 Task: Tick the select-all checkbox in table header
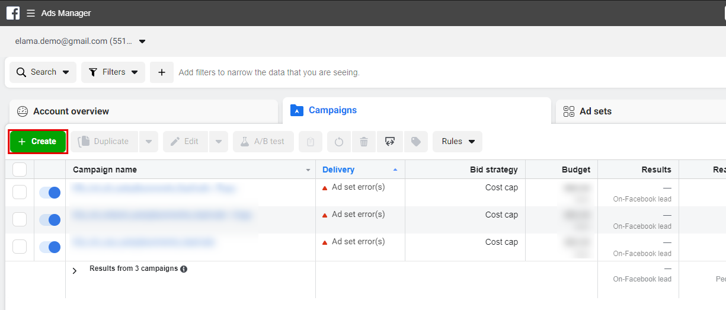pos(20,170)
